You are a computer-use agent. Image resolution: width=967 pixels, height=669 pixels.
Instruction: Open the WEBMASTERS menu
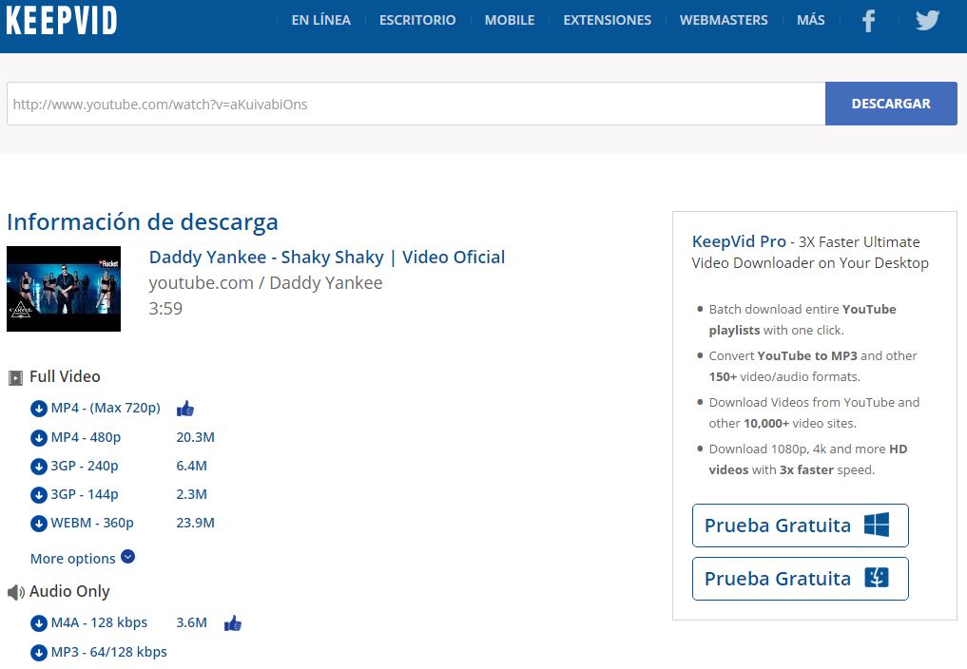724,20
